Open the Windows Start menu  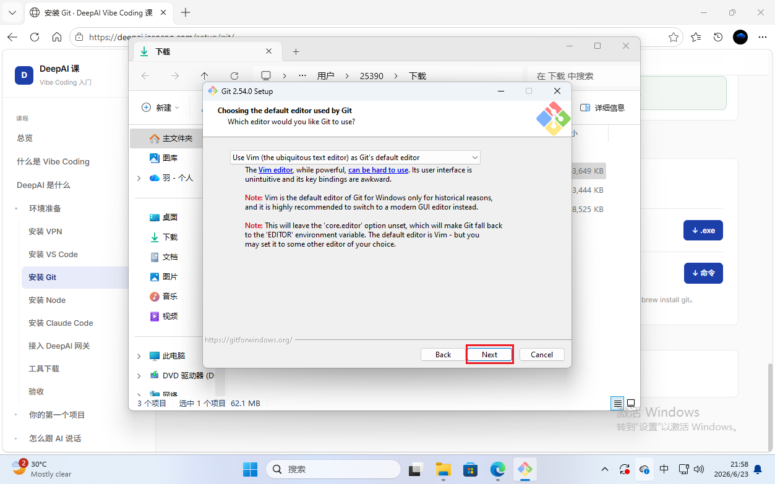point(250,469)
